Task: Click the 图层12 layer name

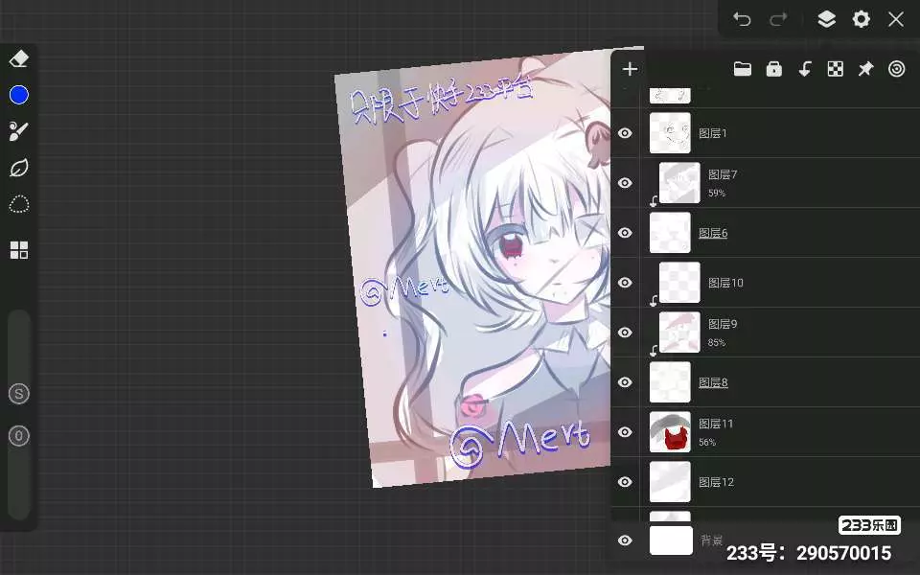Action: click(717, 482)
